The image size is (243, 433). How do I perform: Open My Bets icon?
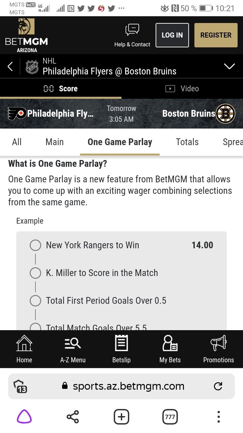tap(170, 343)
